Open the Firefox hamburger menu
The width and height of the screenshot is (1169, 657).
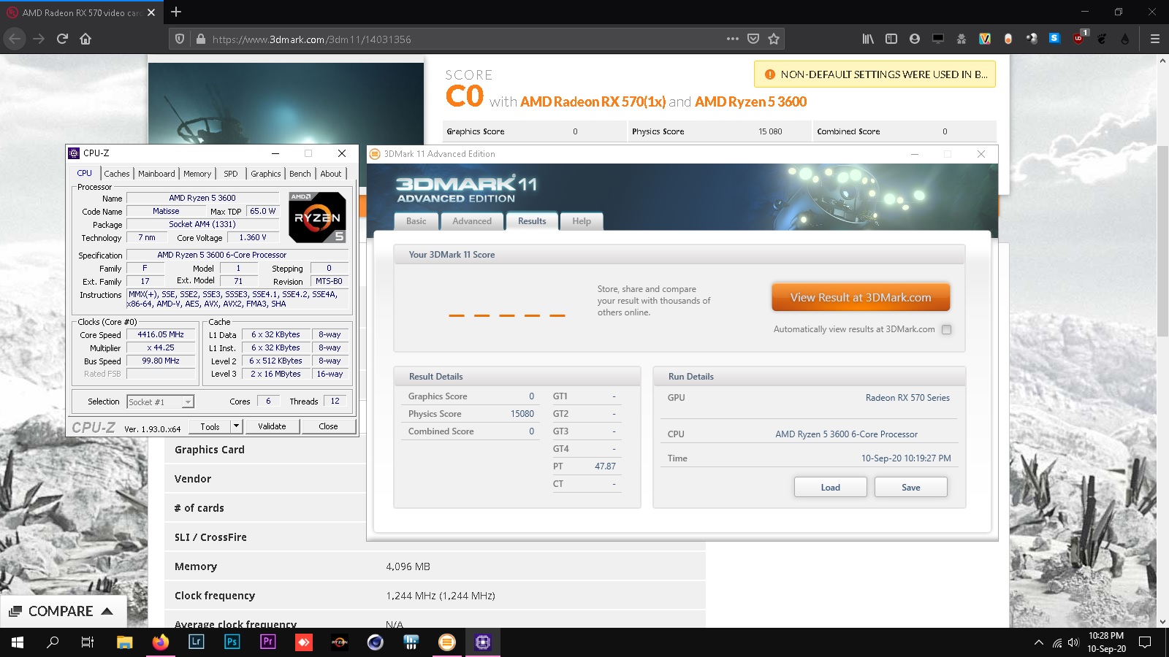point(1155,39)
